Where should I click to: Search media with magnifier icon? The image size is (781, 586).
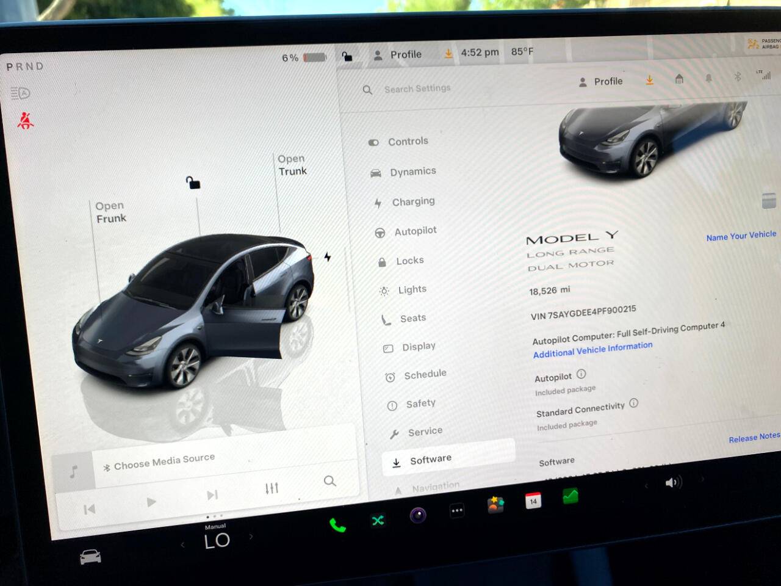329,481
